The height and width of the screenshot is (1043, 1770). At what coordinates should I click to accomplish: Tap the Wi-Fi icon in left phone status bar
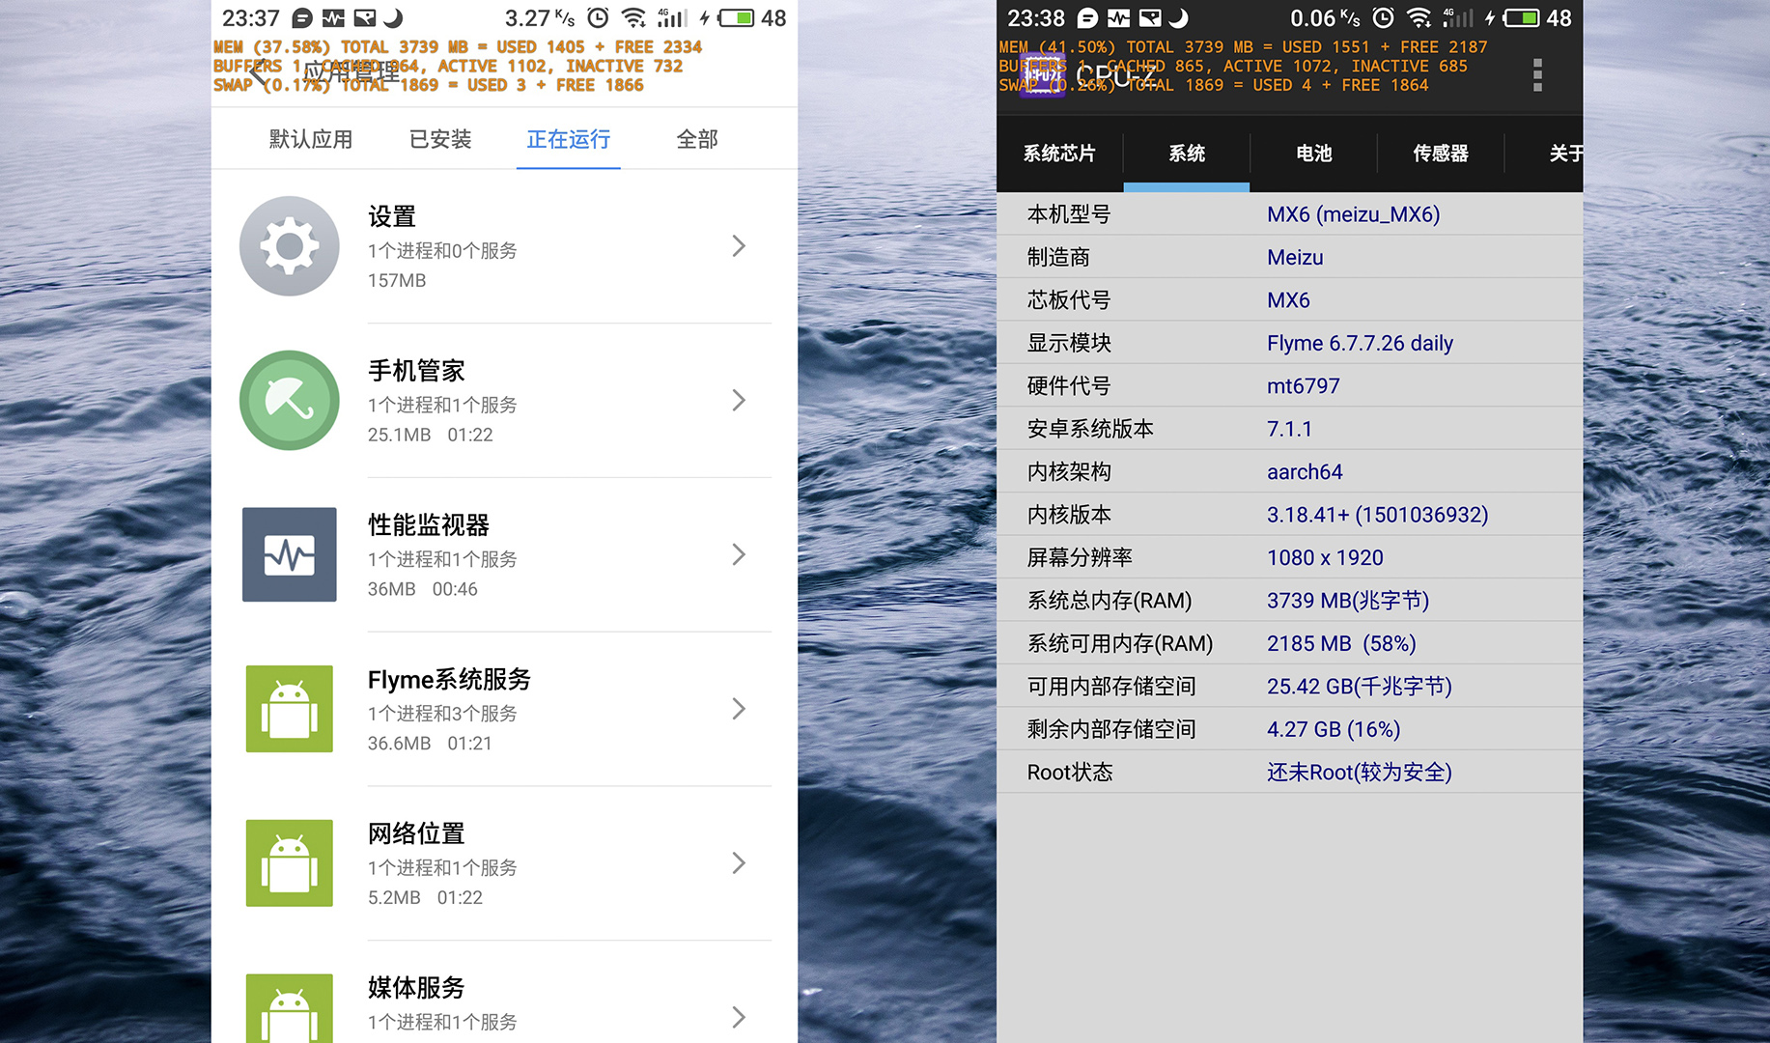click(x=633, y=18)
